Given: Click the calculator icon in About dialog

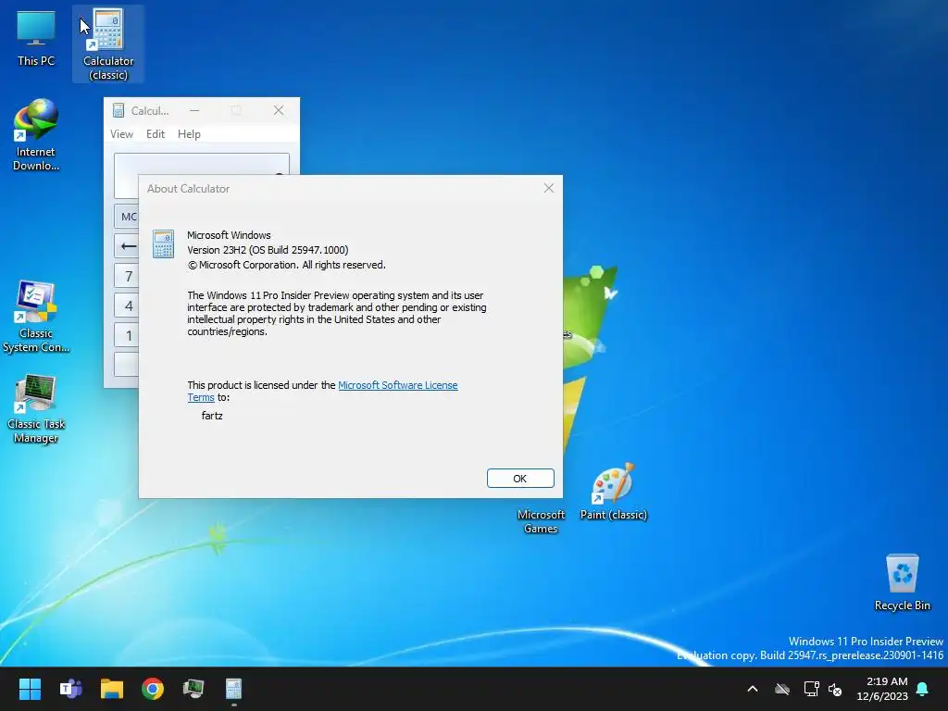Looking at the screenshot, I should point(163,243).
